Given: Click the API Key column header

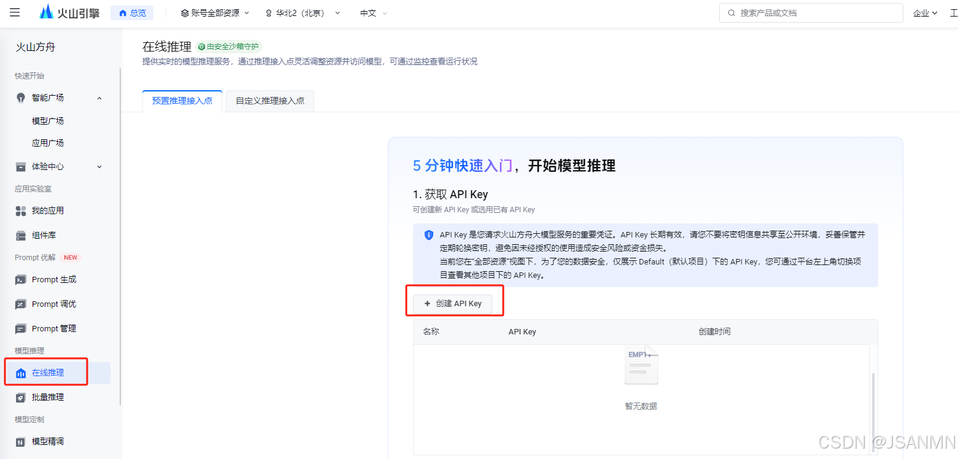Looking at the screenshot, I should [x=522, y=331].
